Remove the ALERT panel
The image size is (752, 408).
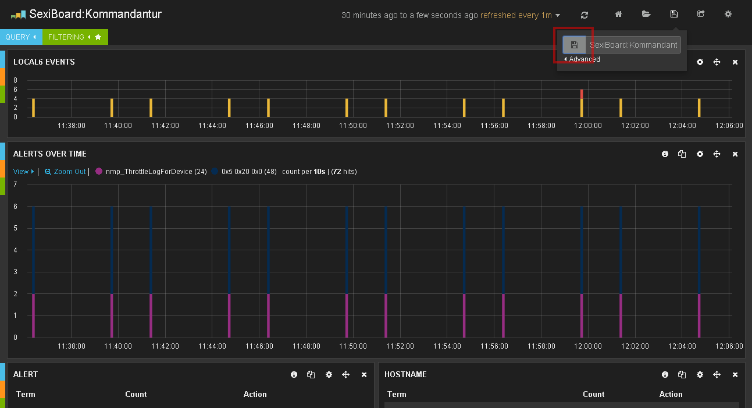[364, 375]
